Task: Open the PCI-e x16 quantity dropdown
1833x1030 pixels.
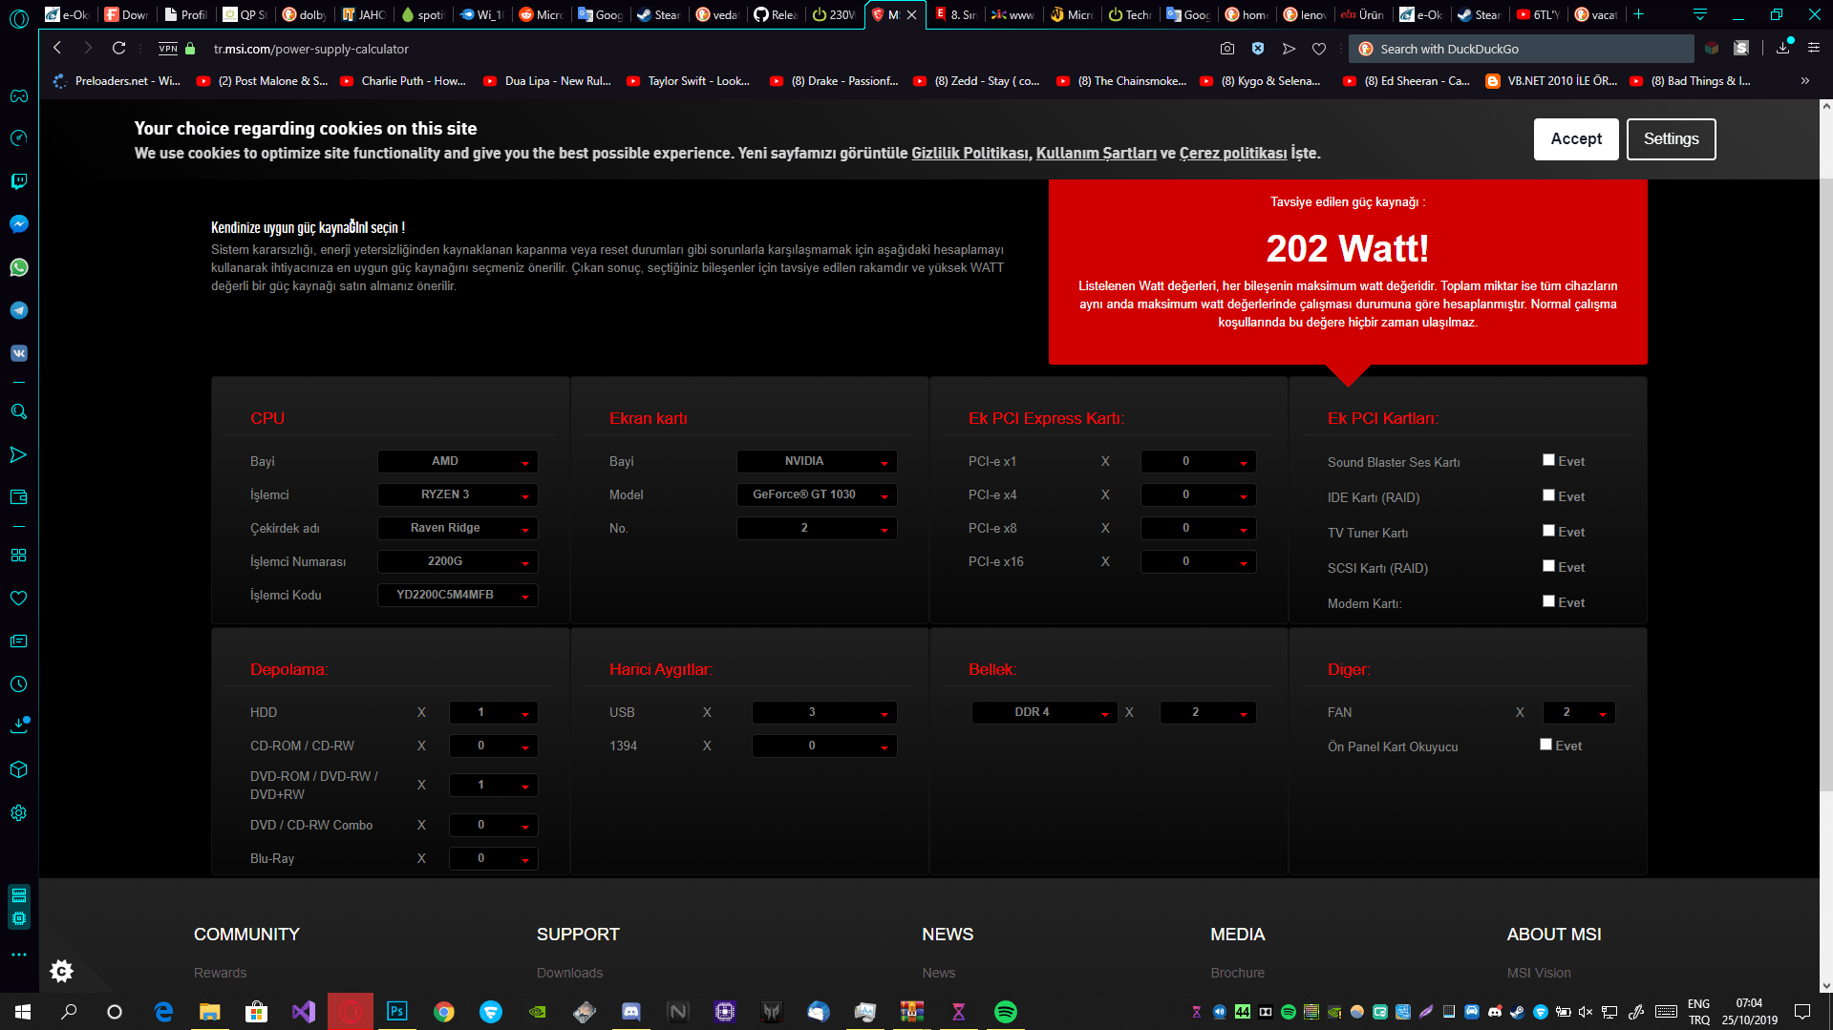Action: coord(1199,561)
